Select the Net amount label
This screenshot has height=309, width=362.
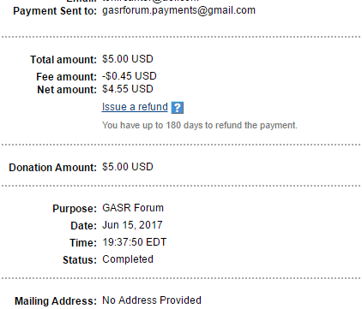67,90
